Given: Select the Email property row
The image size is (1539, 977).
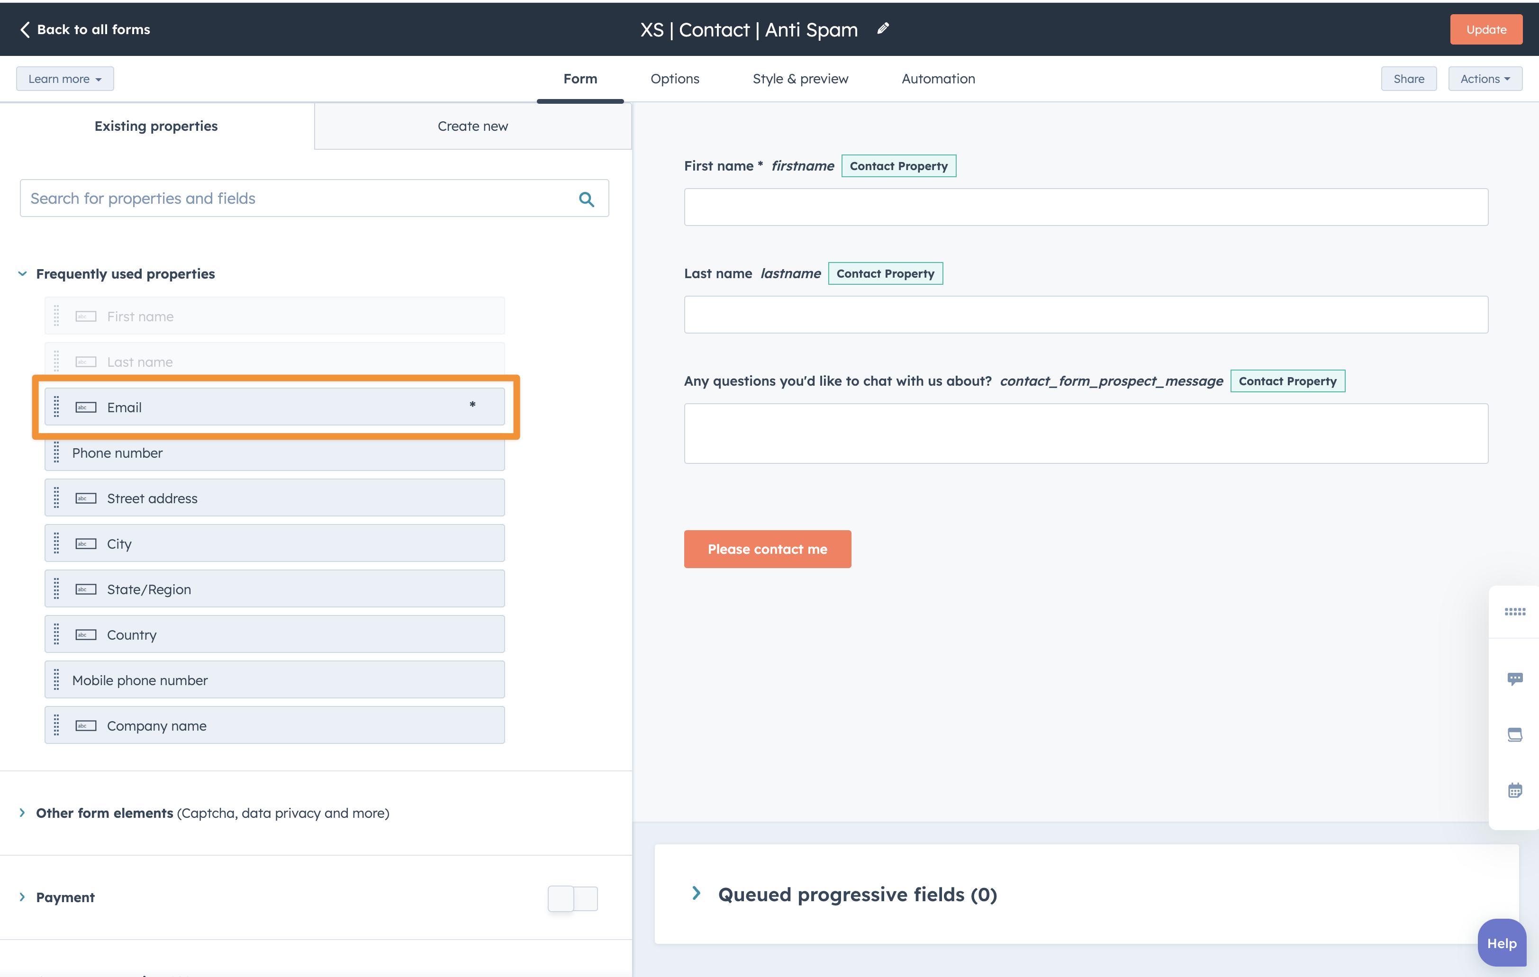Looking at the screenshot, I should [275, 407].
